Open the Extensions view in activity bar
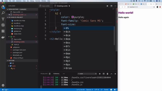This screenshot has width=162, height=91. coord(3,31)
